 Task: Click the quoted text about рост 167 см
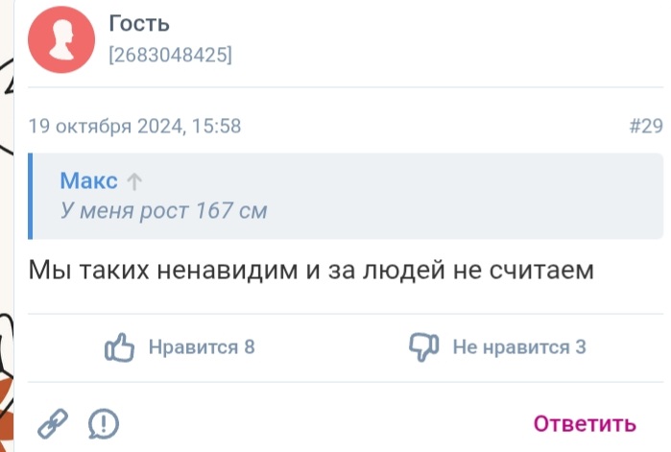tap(163, 211)
